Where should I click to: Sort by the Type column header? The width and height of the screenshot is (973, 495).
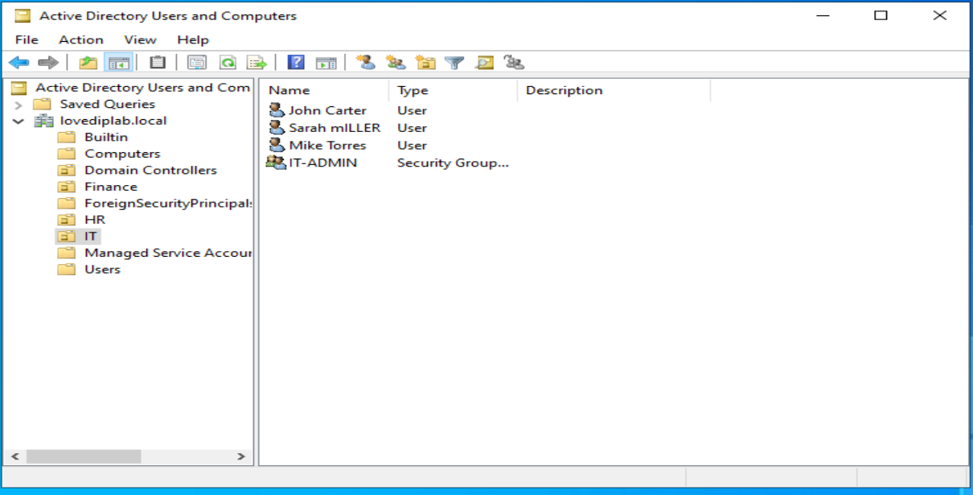click(453, 90)
